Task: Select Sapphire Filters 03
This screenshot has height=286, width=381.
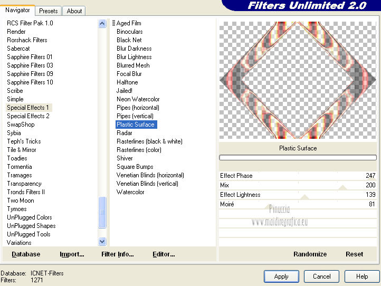Action: pos(30,65)
